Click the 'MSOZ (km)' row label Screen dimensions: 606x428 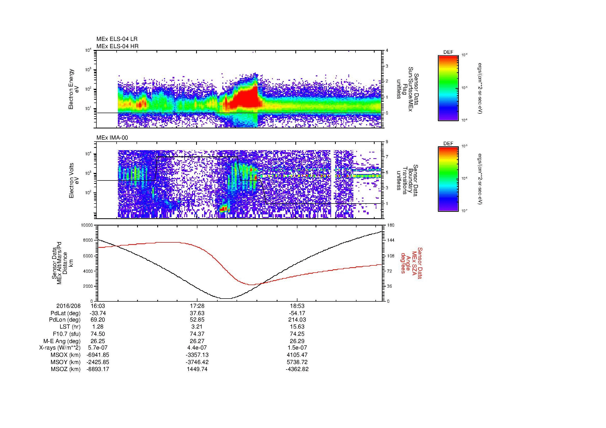click(x=66, y=369)
